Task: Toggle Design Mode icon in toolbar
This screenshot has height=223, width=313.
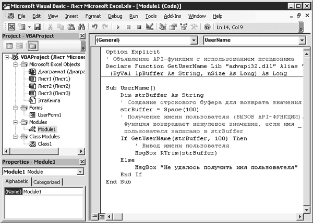Action: 150,27
